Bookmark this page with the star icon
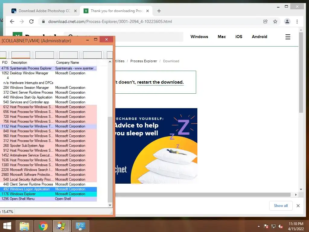309x232 pixels. coord(275,21)
